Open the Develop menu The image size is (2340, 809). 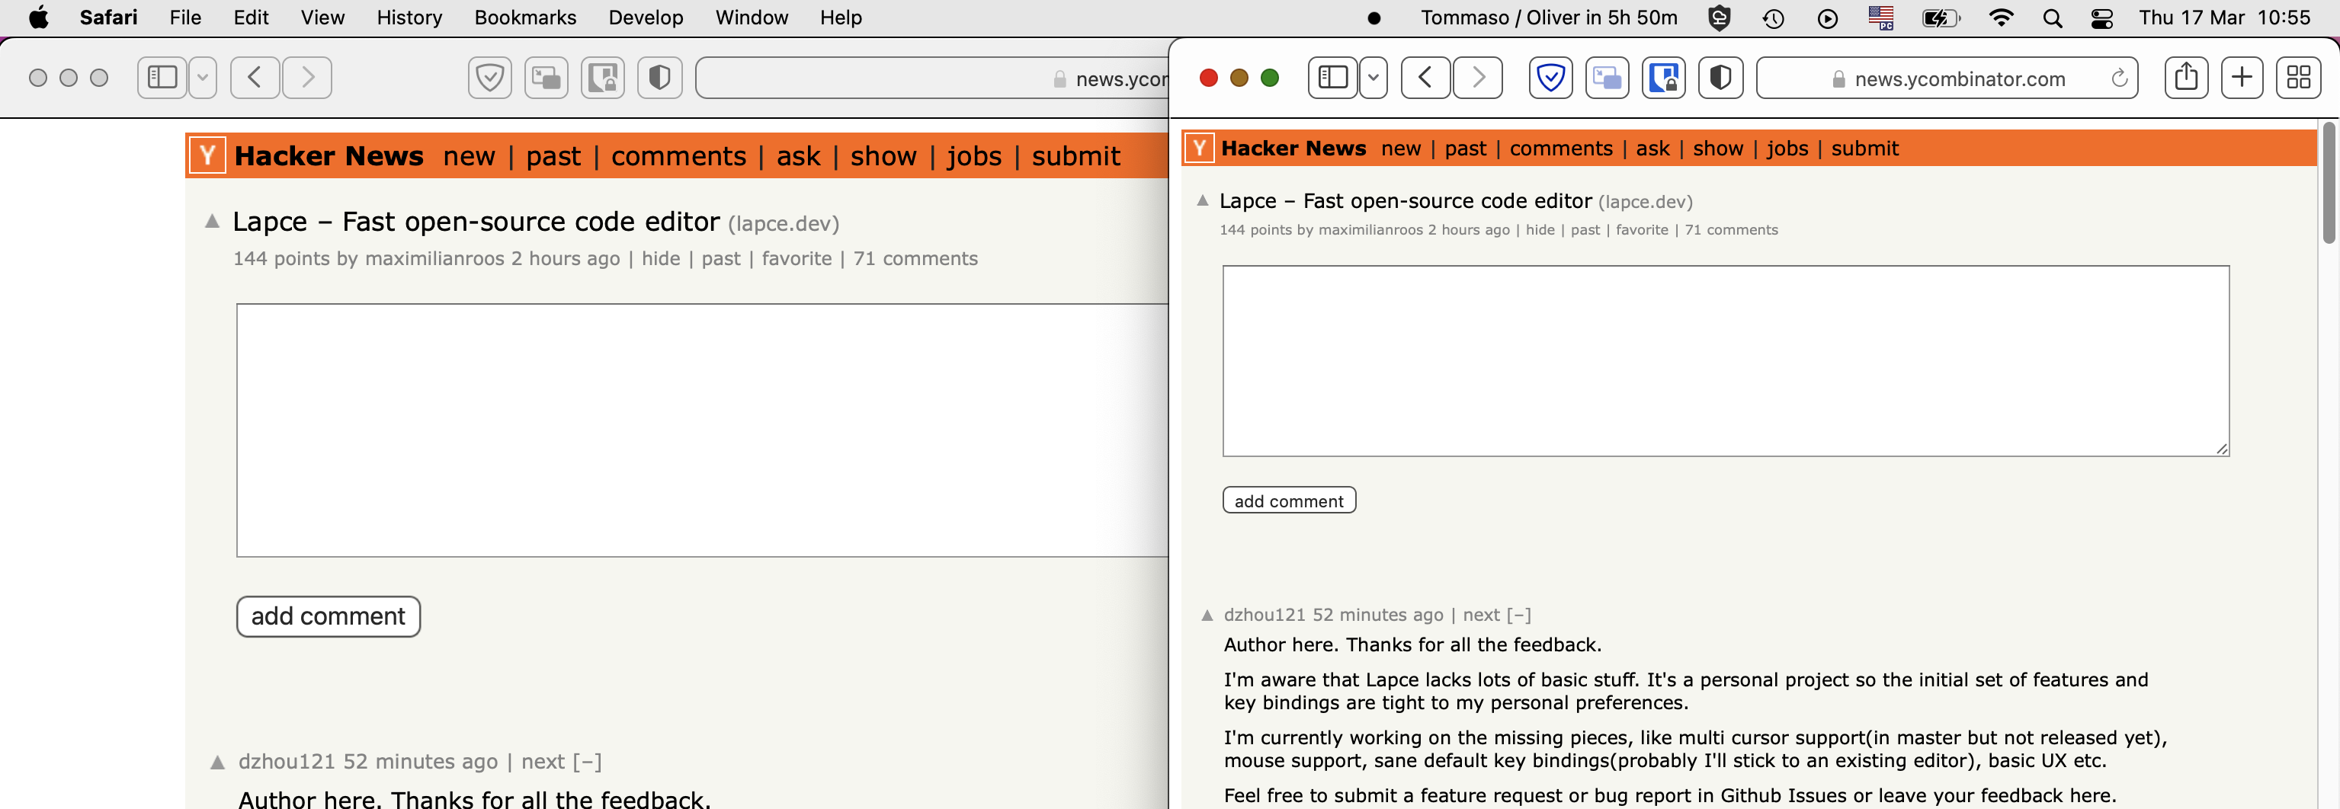[x=645, y=18]
